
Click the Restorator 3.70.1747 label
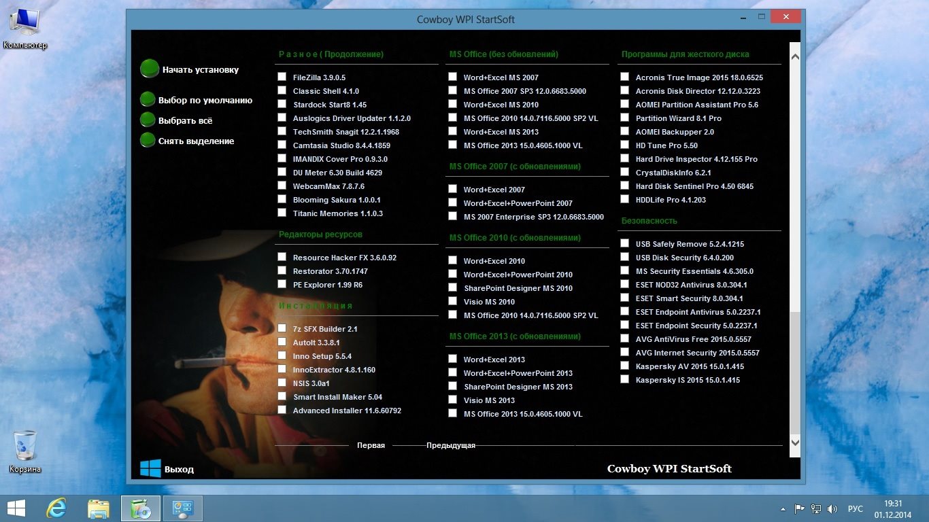[331, 271]
